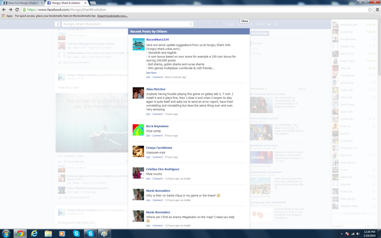Like BaconMan1234's post
This screenshot has height=238, width=381.
coord(148,77)
